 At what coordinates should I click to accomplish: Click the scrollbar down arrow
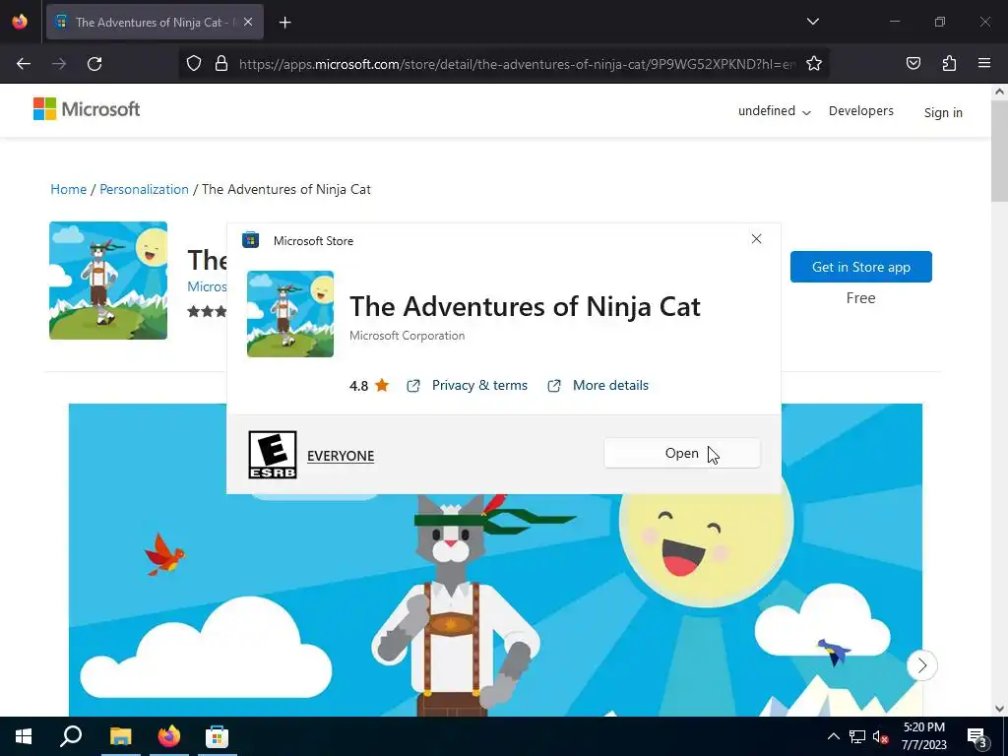click(x=999, y=709)
